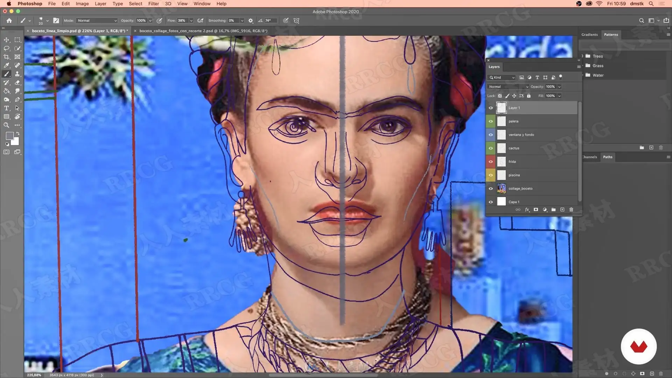Select the Crop tool
This screenshot has height=378, width=672.
tap(6, 57)
